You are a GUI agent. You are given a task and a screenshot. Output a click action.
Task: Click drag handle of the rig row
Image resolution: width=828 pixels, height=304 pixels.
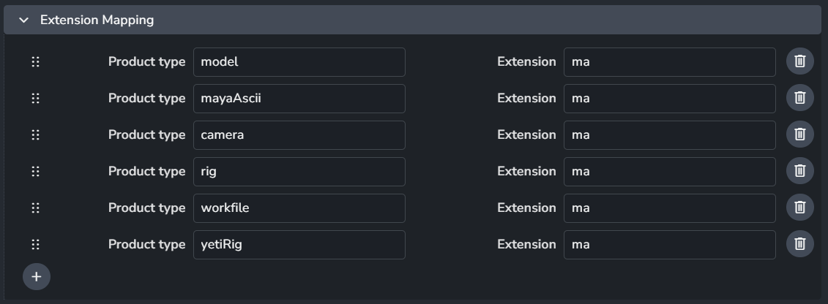point(35,172)
